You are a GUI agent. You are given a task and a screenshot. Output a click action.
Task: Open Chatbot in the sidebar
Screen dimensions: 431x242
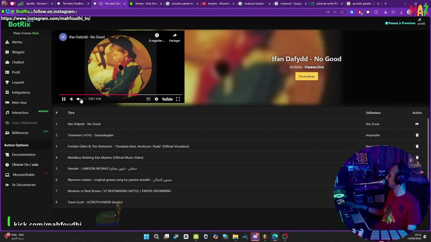click(18, 62)
